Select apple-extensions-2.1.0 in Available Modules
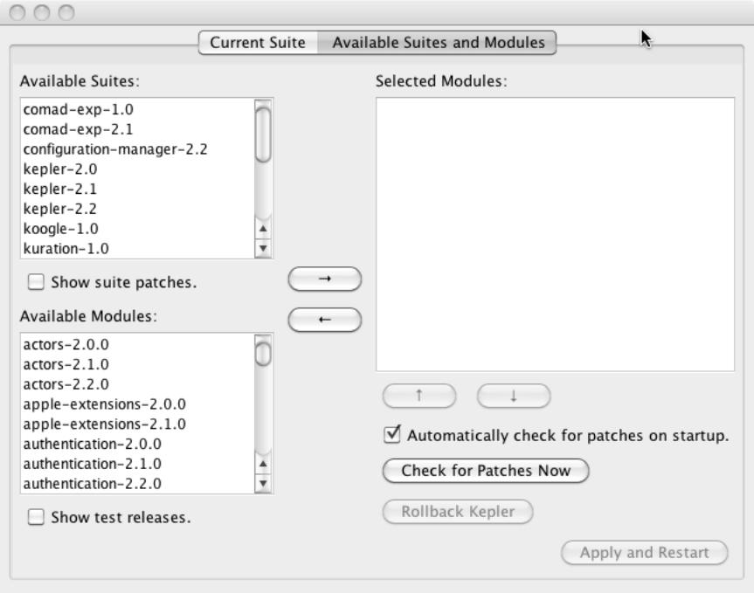This screenshot has height=593, width=754. point(104,424)
